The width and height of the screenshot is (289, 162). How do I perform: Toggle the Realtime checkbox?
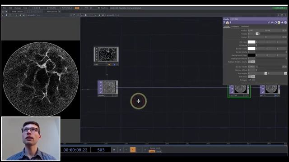(x=99, y=8)
